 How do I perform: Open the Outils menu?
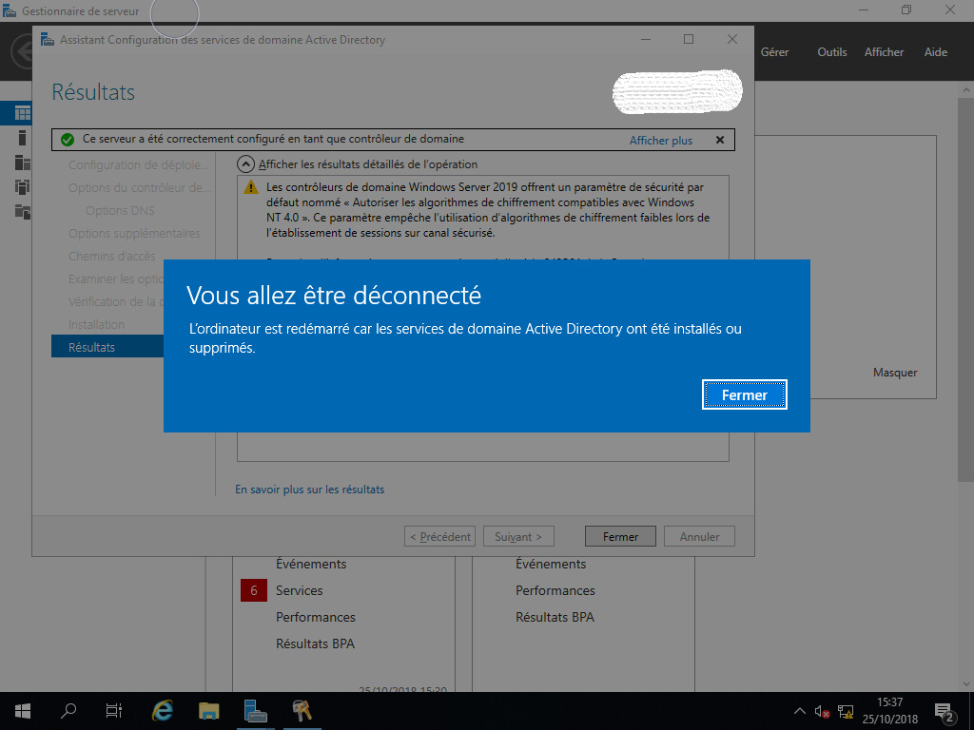[831, 52]
